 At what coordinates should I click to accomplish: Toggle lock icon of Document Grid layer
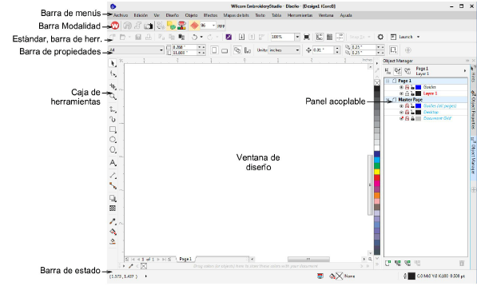coord(412,118)
